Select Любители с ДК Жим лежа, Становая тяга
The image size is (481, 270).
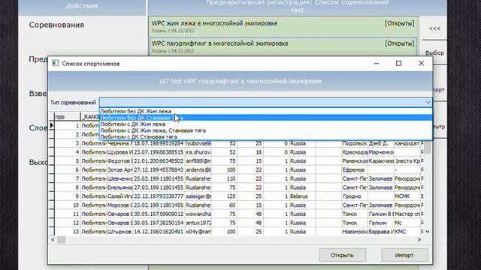265,130
